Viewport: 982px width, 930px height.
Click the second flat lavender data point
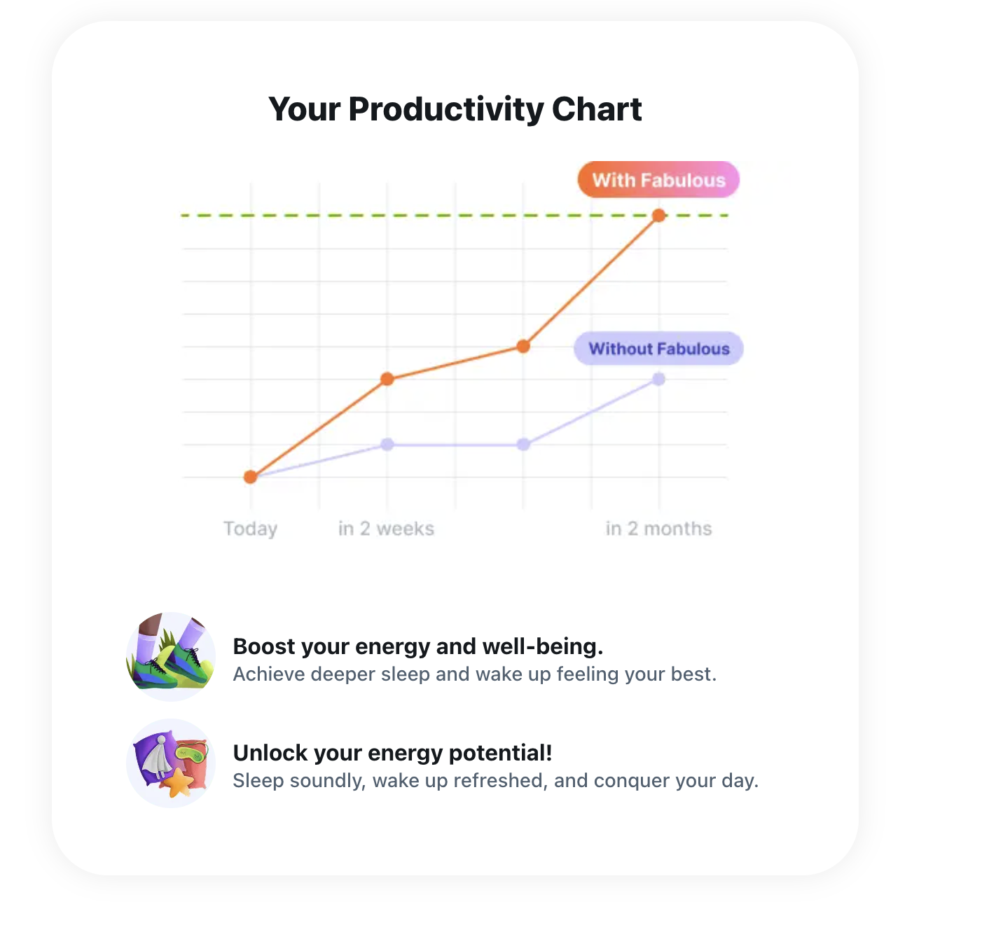pyautogui.click(x=523, y=445)
